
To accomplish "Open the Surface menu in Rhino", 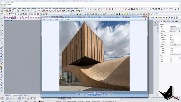I will [x=17, y=1].
